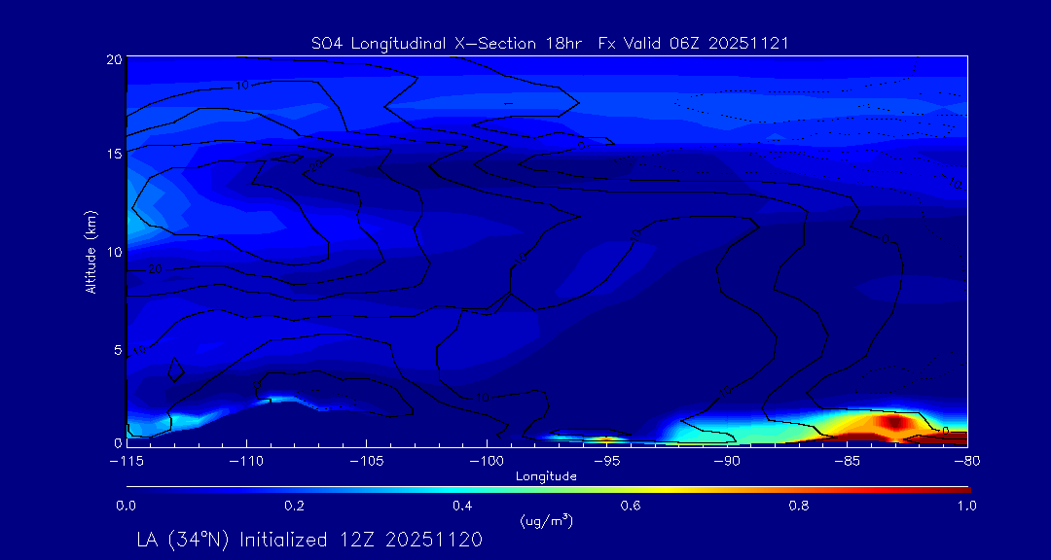Select the altitude axis tick "15"

[x=115, y=154]
